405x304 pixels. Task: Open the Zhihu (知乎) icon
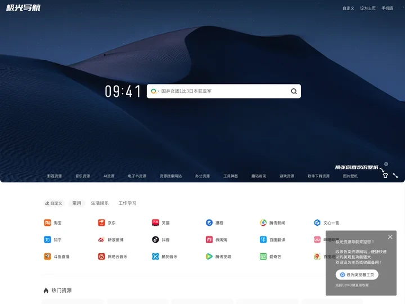pos(47,240)
